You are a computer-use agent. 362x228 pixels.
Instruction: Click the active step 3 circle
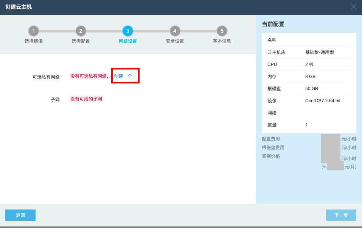coord(128,31)
